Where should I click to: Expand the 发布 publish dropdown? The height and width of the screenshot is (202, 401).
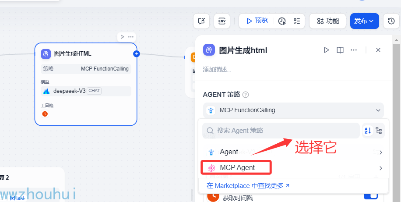pos(364,21)
